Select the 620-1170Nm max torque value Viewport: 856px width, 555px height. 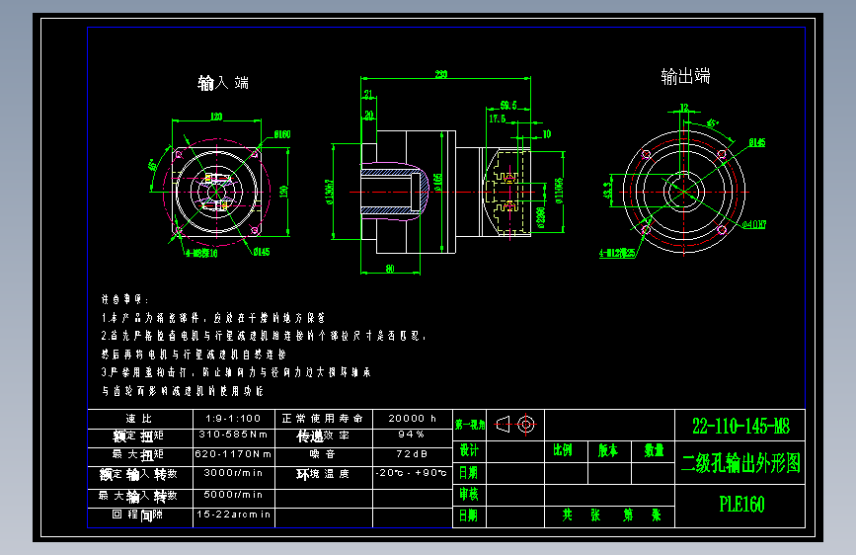[233, 454]
